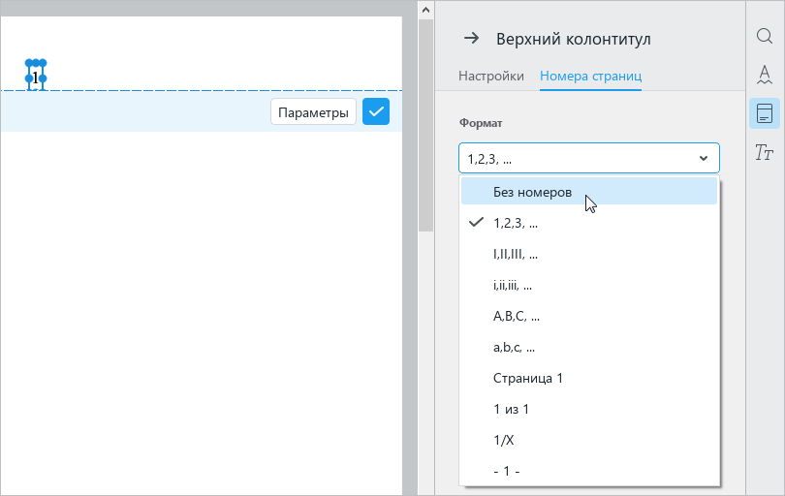Click the Параметры button

coord(313,112)
